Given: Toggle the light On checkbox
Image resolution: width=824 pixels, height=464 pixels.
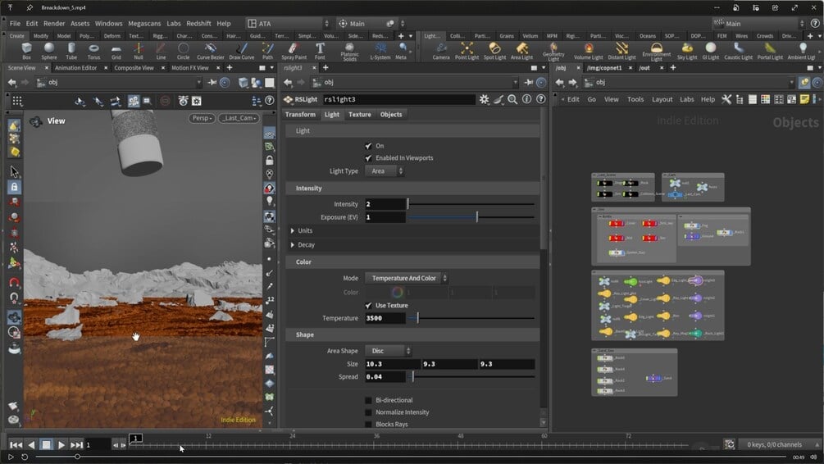Looking at the screenshot, I should pos(368,146).
